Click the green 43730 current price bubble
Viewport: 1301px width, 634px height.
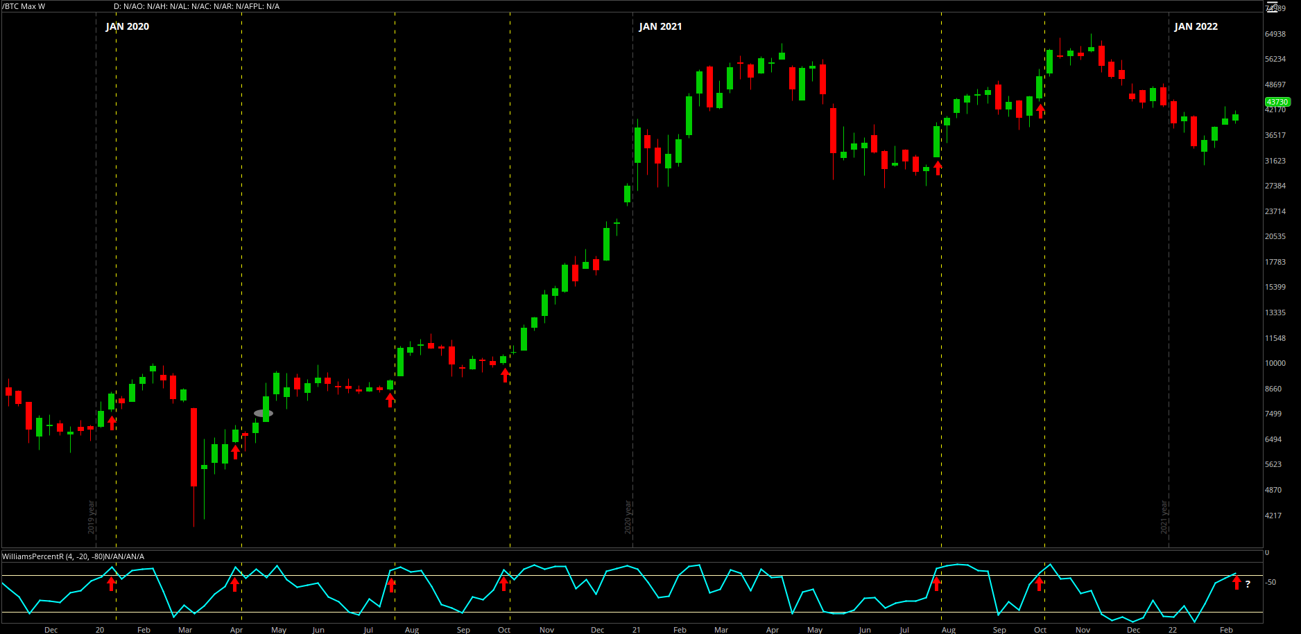[x=1277, y=102]
